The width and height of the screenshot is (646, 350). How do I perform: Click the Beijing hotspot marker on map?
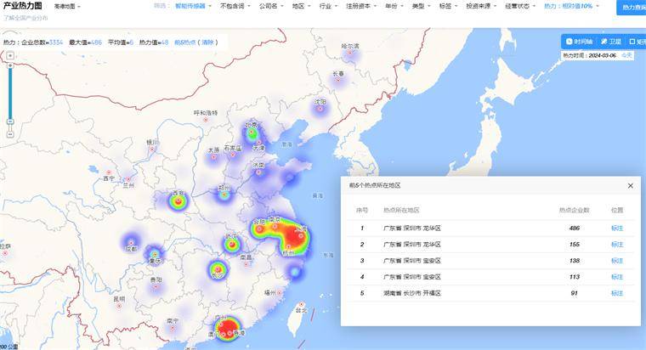point(251,133)
